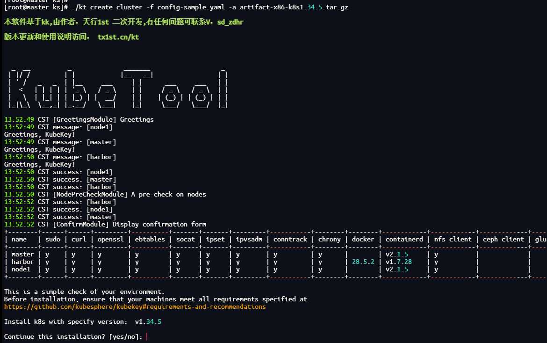Screen dimensions: 547x343
Task: Click the 'ipset' column header
Action: click(x=216, y=239)
